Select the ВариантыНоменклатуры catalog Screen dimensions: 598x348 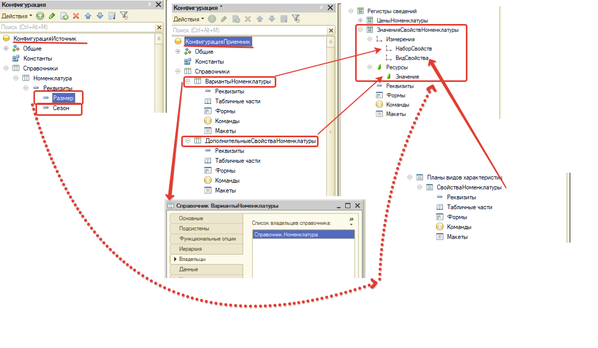click(x=238, y=81)
